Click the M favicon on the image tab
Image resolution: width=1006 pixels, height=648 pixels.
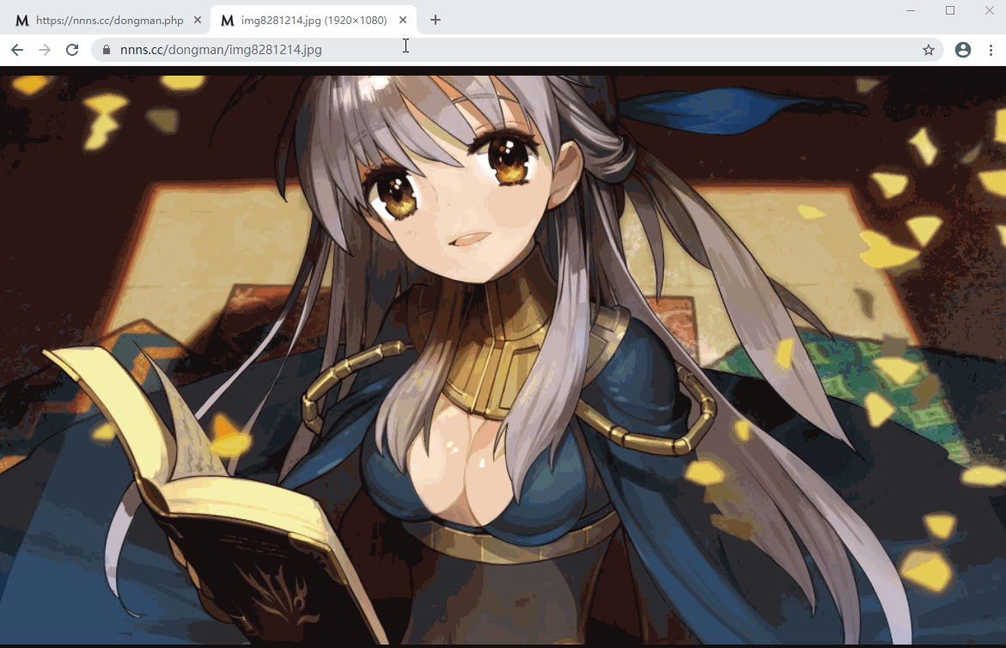pos(227,21)
